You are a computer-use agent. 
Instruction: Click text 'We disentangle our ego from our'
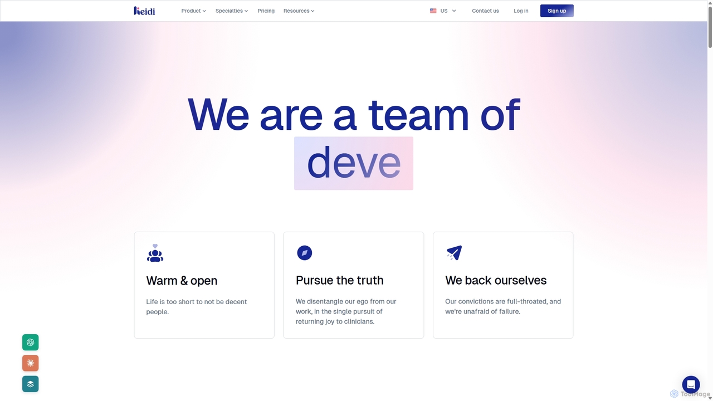click(346, 301)
